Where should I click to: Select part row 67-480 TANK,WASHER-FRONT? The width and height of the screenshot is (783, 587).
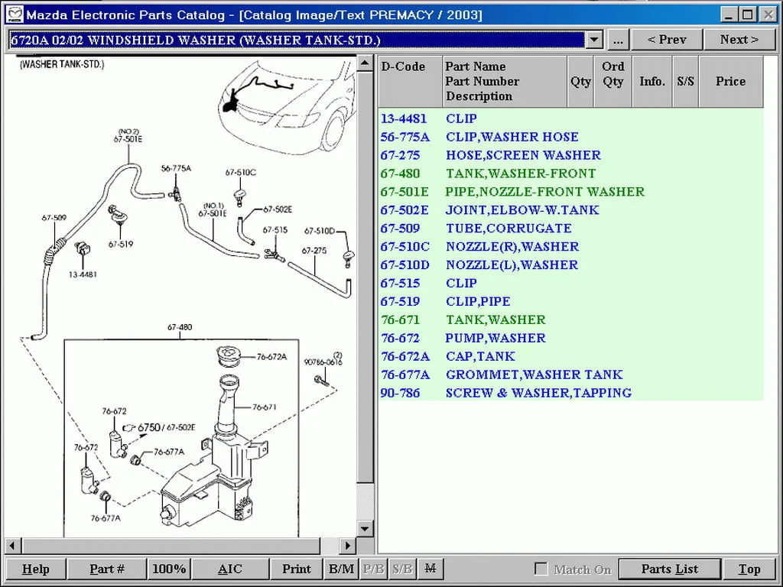pos(570,174)
